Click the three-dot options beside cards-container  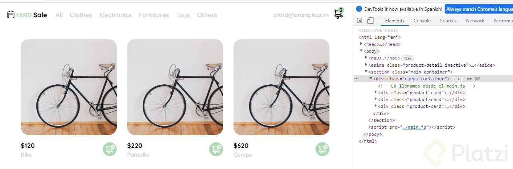[x=356, y=79]
